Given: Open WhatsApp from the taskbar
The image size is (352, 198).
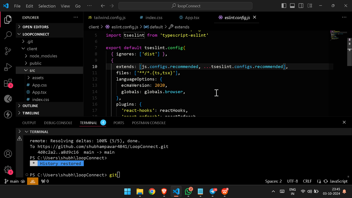Looking at the screenshot, I should [x=188, y=192].
